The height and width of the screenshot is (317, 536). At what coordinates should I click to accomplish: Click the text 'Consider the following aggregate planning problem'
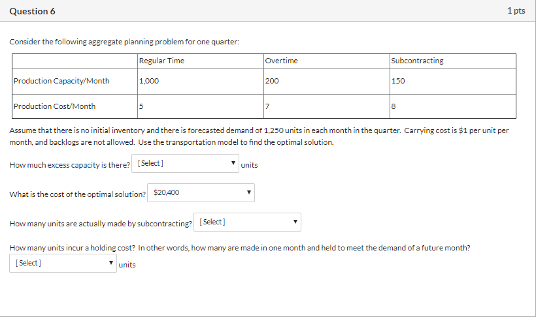point(96,42)
